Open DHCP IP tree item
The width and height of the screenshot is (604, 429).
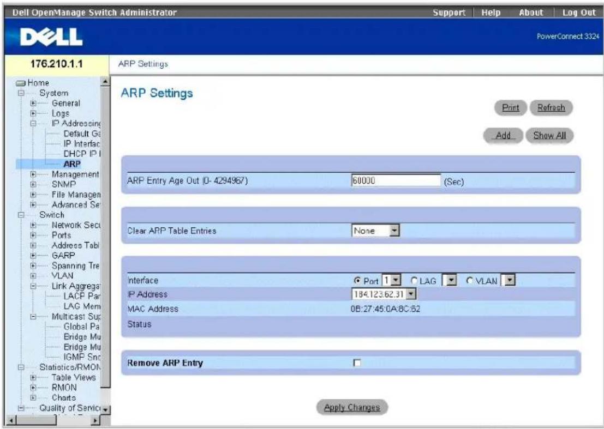point(82,154)
